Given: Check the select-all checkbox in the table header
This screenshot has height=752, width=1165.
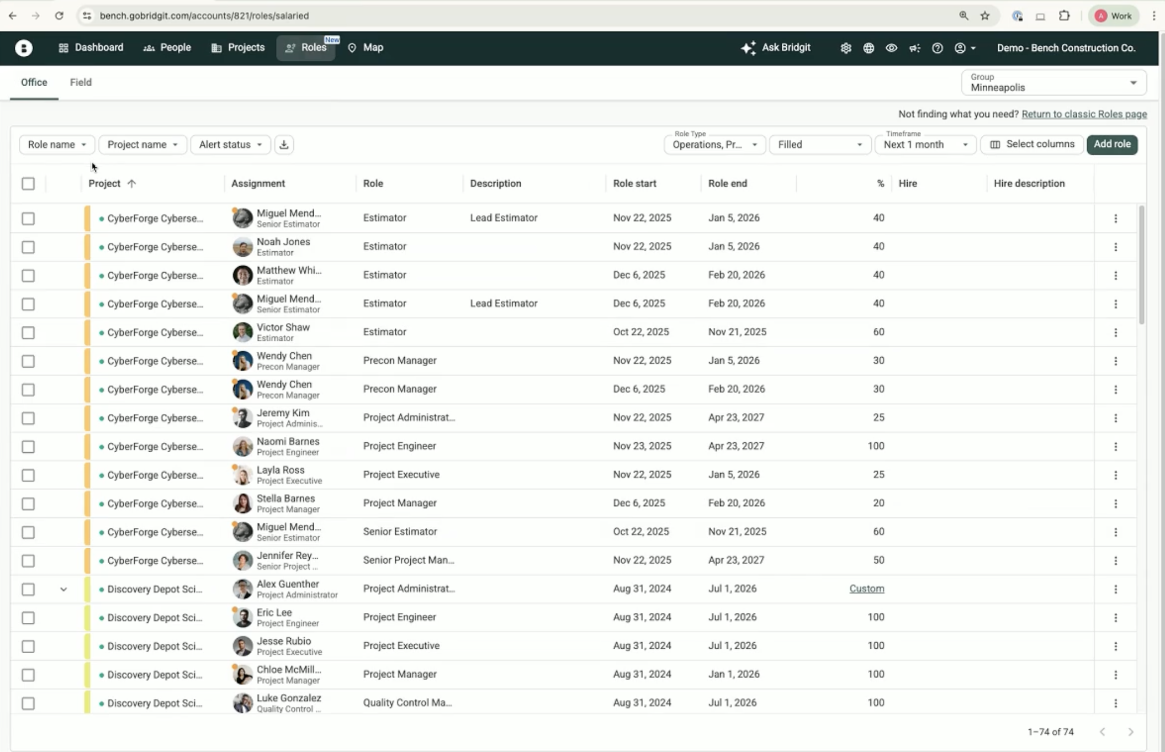Looking at the screenshot, I should coord(28,183).
